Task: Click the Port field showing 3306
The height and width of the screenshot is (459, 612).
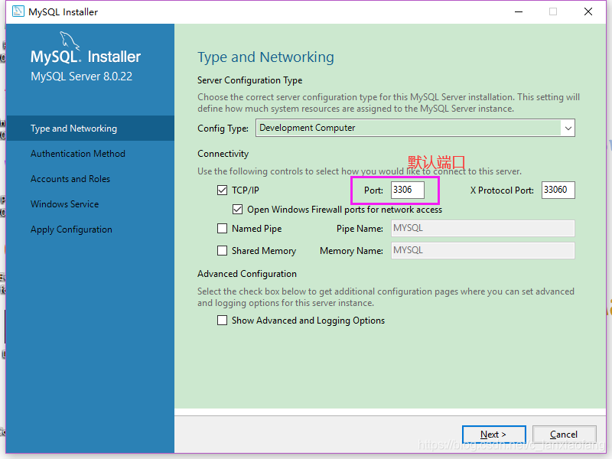Action: (x=408, y=190)
